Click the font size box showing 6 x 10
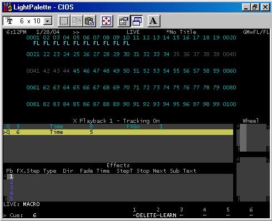The height and width of the screenshot is (221, 272). (x=28, y=21)
